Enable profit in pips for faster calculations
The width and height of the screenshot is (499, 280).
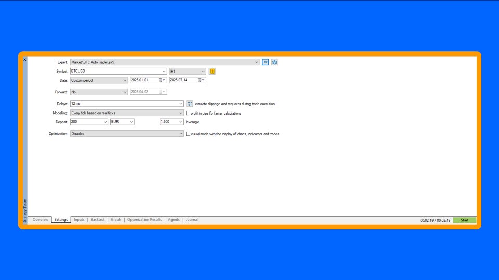click(188, 113)
